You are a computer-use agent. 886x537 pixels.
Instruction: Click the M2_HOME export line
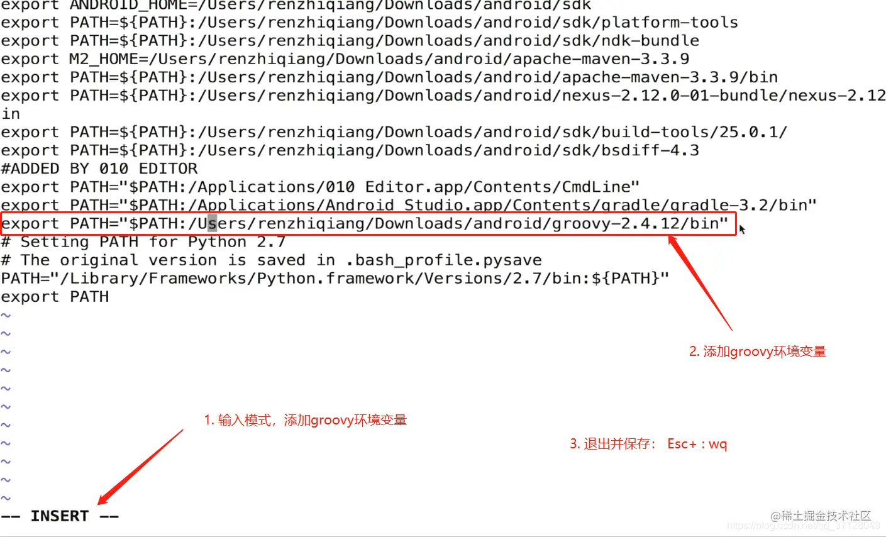[x=345, y=59]
